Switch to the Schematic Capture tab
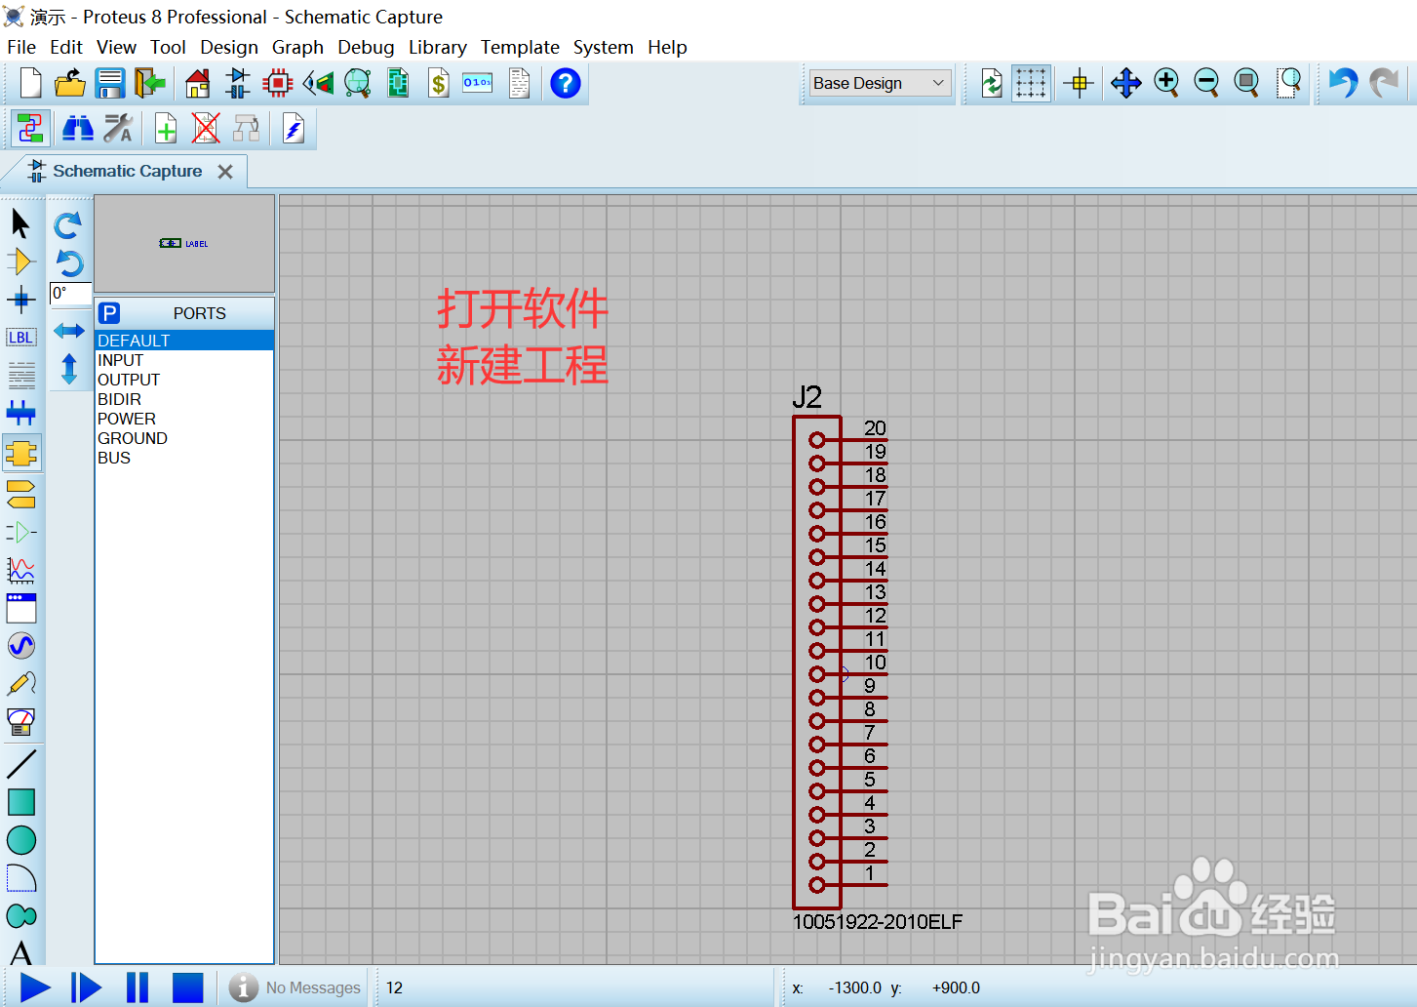Screen dimensions: 1417x1007 (127, 171)
